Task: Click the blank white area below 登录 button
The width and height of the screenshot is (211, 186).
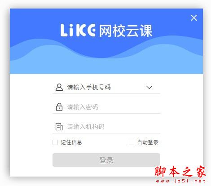Action: pyautogui.click(x=90, y=172)
